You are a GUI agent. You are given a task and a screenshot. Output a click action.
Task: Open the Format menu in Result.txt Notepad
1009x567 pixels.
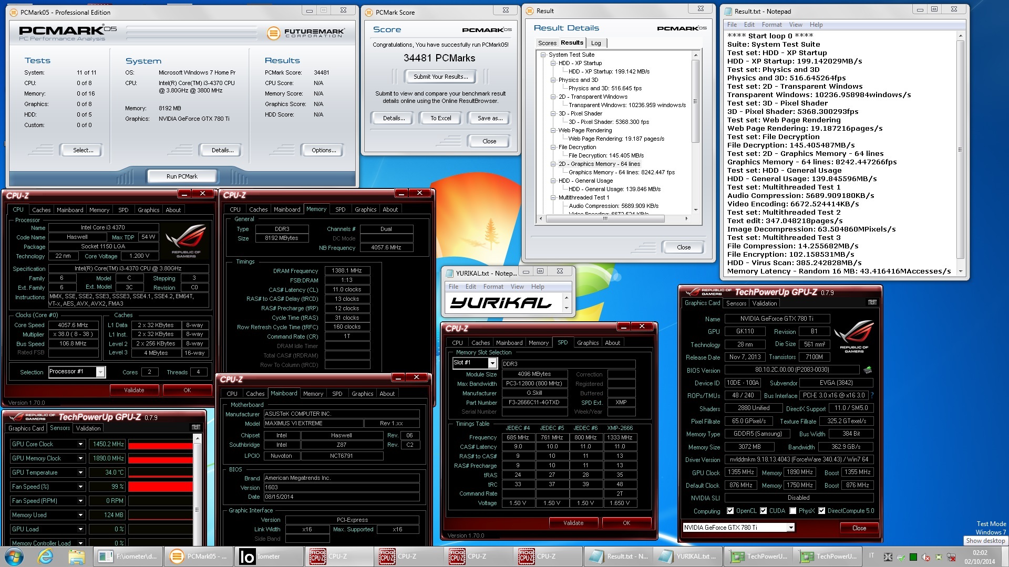(x=771, y=25)
